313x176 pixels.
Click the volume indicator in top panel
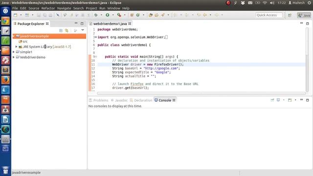(272, 3)
